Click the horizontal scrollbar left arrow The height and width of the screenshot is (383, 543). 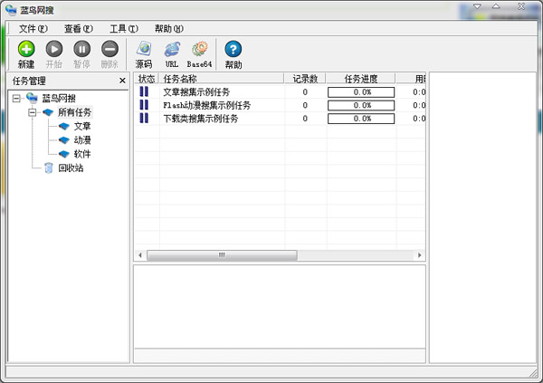(140, 255)
